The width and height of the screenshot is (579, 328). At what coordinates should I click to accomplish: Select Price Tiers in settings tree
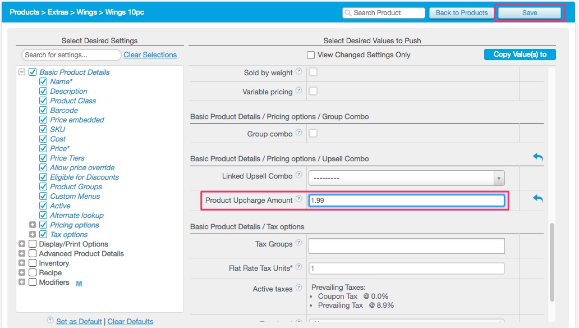coord(67,158)
